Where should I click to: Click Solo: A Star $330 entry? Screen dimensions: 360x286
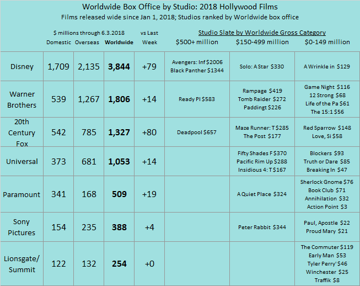click(262, 67)
